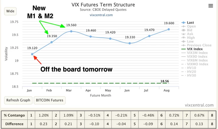This screenshot has height=129, width=218.
Task: Select the Jan 19.120 data point
Action: [x=32, y=54]
